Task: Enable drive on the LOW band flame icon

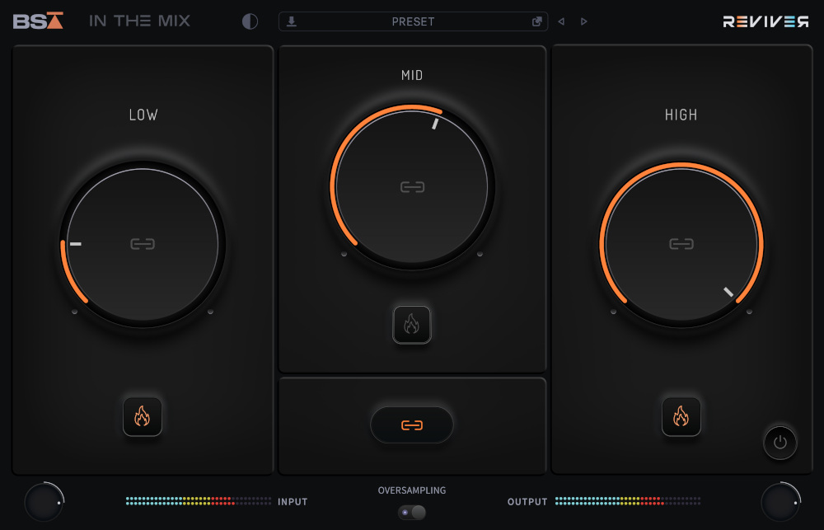Action: click(x=143, y=416)
